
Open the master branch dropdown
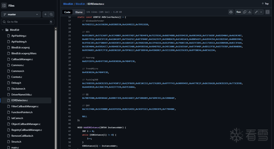(x=21, y=14)
